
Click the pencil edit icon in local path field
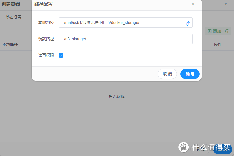click(x=188, y=23)
